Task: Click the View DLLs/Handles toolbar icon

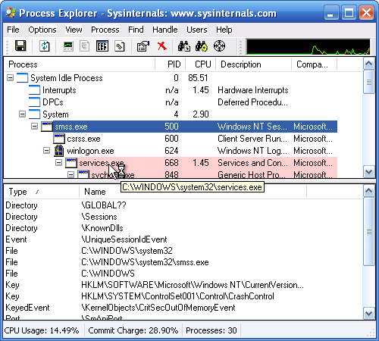Action: click(x=120, y=46)
